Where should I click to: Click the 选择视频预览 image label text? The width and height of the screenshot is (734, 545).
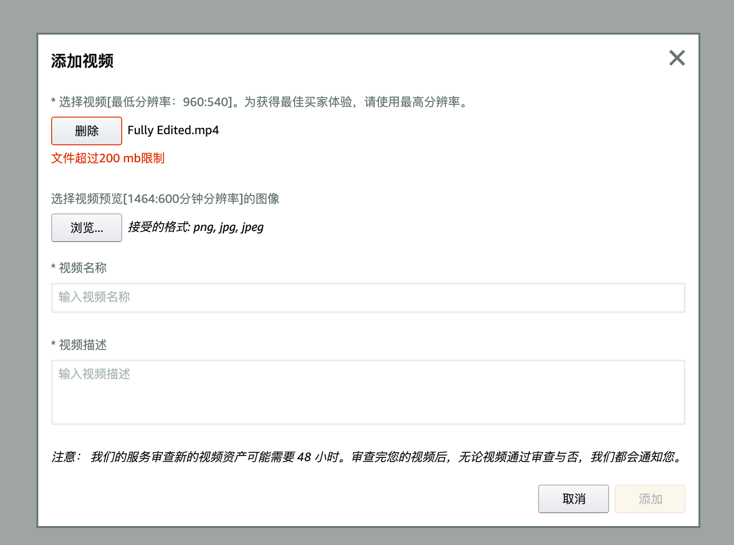point(166,199)
